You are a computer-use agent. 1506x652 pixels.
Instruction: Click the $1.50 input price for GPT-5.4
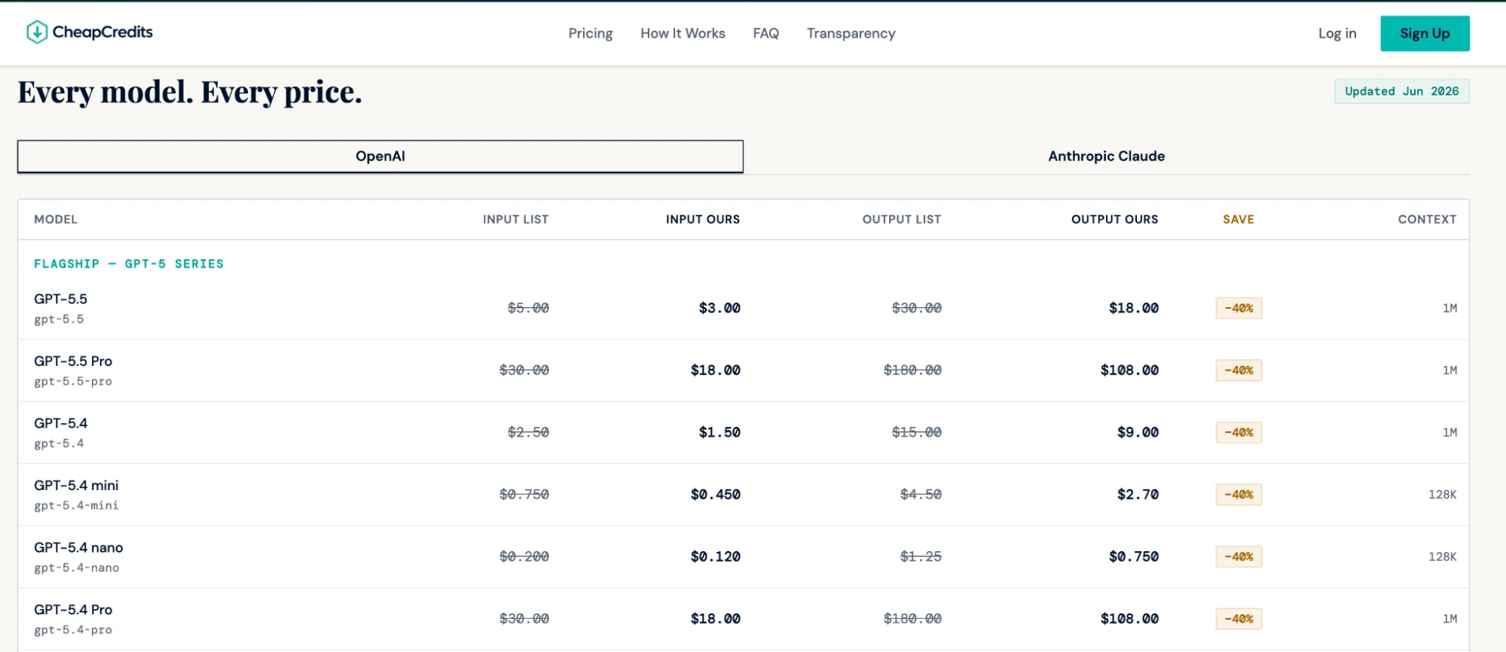[719, 432]
